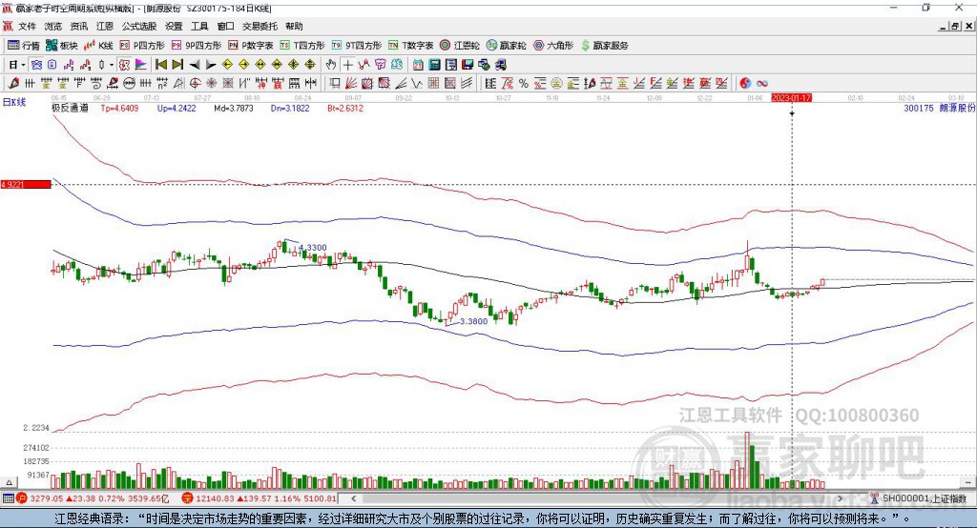Click the 300175 朗源股份 stock label
Screen dimensions: 977x528
coord(939,109)
